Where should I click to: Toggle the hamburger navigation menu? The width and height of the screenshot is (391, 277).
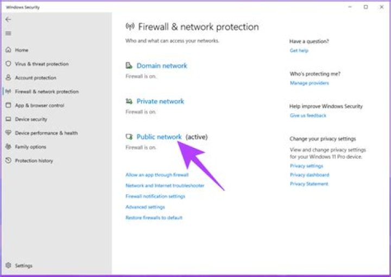(8, 34)
